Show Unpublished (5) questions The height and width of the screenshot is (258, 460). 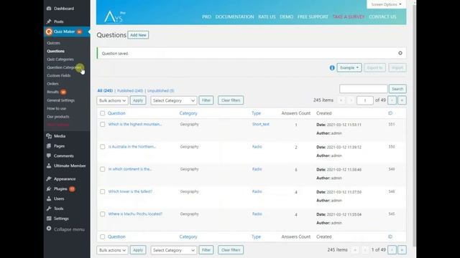(160, 91)
